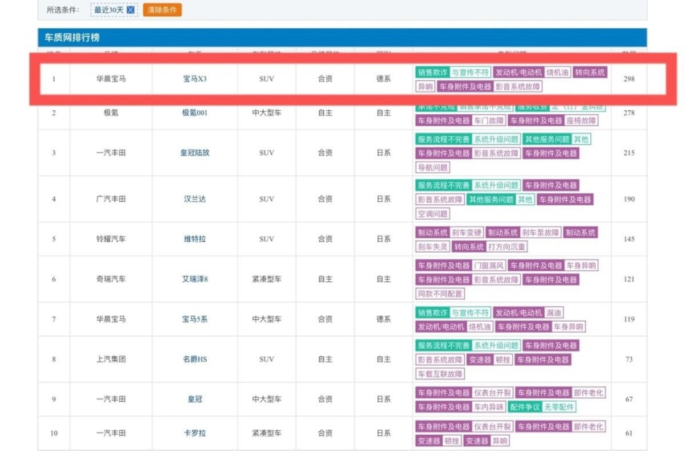Screen dimensions: 685x451
Task: Open the 名爵HS model link
Action: pyautogui.click(x=195, y=359)
